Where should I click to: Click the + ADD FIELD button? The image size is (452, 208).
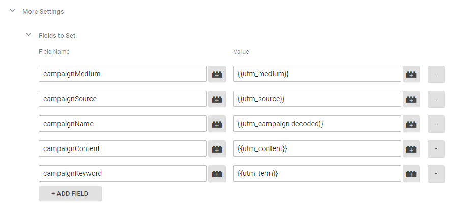click(70, 194)
